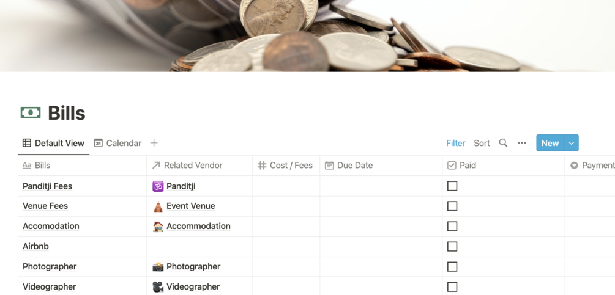Click the Accommodation house icon
The height and width of the screenshot is (295, 615).
158,227
